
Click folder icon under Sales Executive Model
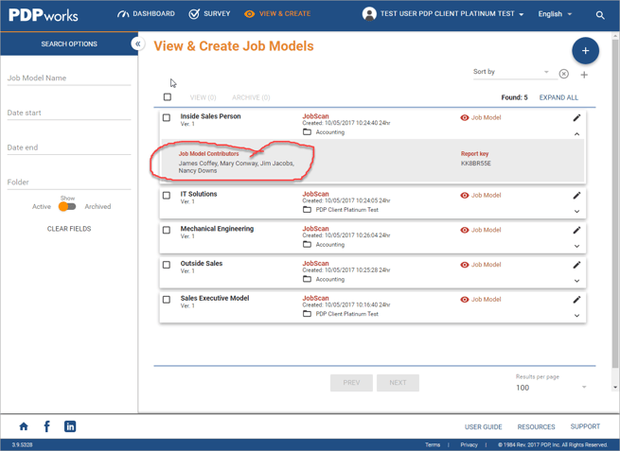307,314
